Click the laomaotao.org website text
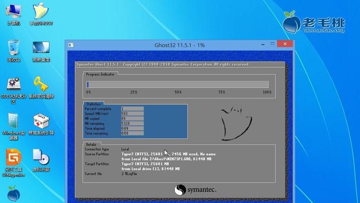 click(324, 30)
